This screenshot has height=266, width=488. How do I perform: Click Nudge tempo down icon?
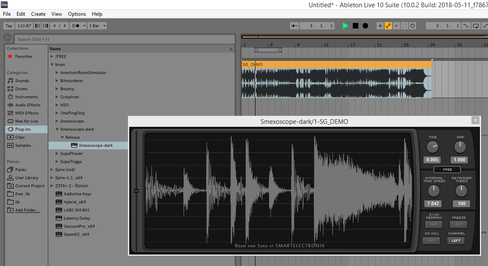point(37,26)
